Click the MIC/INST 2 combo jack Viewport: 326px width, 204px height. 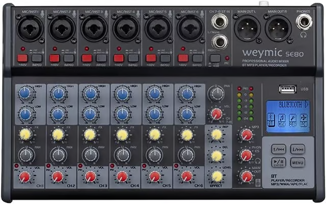[62, 28]
